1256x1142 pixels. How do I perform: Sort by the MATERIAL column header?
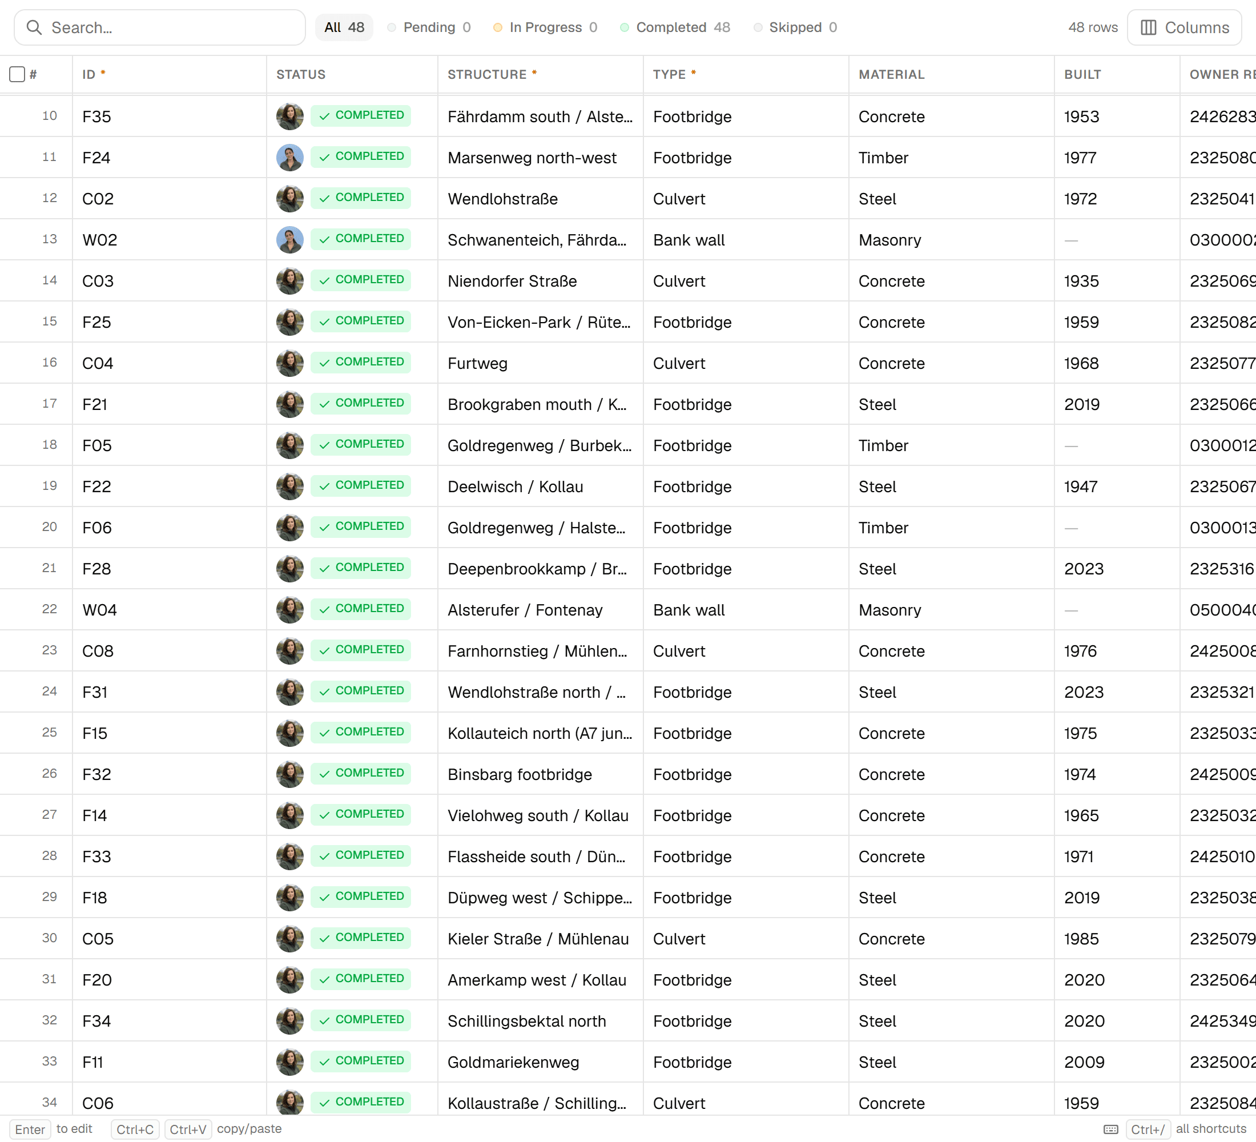click(891, 74)
